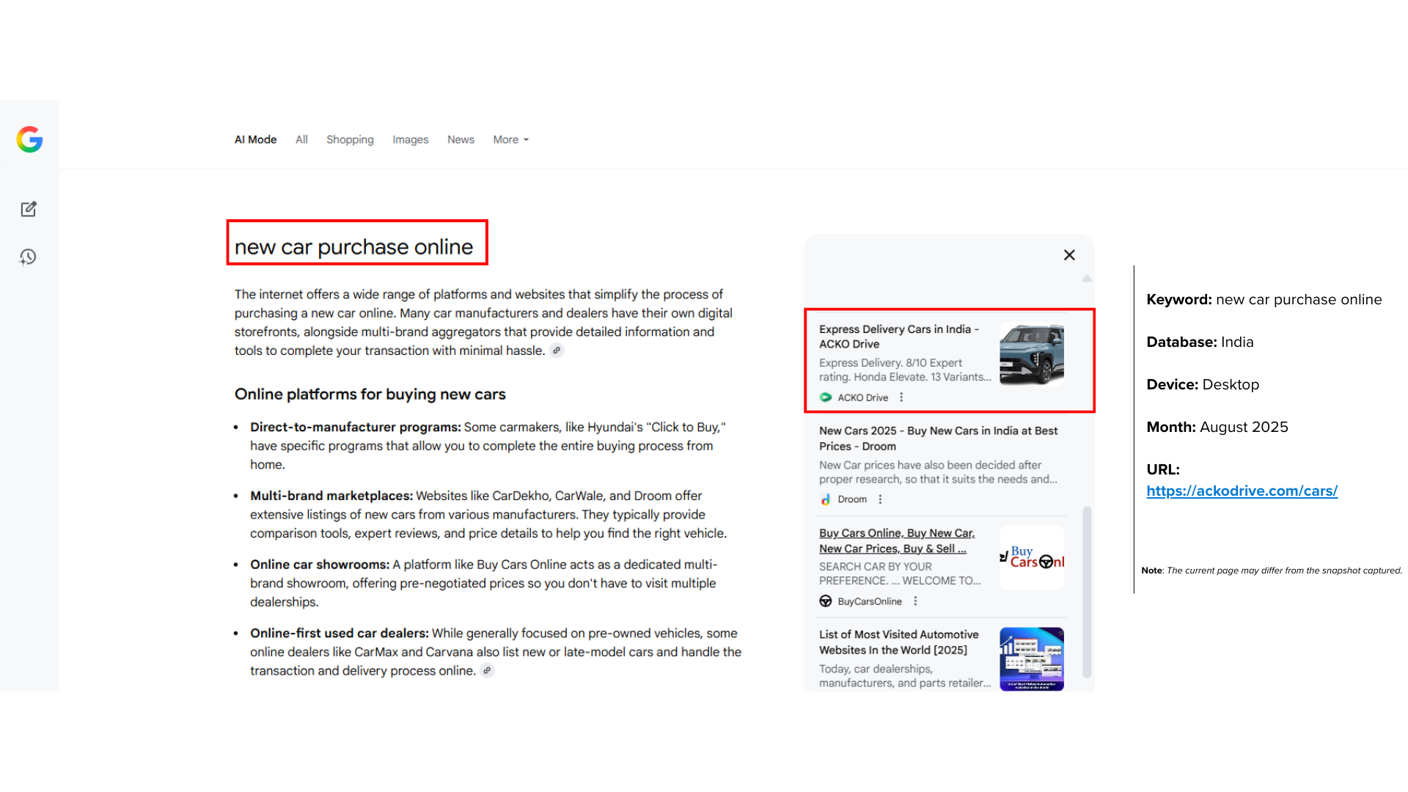The width and height of the screenshot is (1408, 792).
Task: Open the News tab
Action: click(461, 139)
